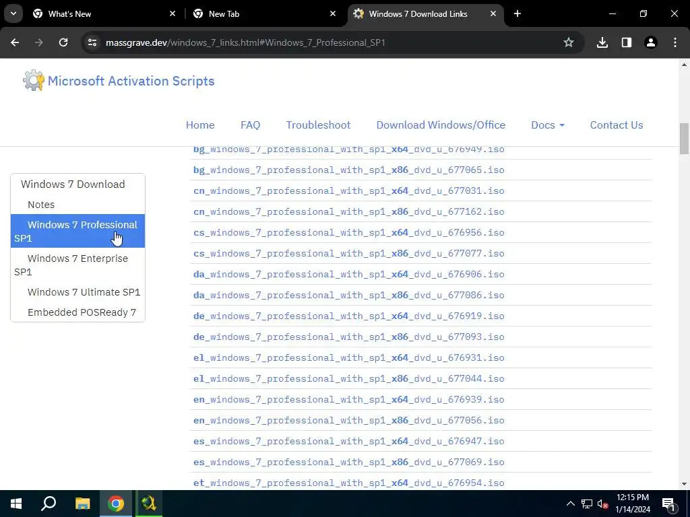This screenshot has width=690, height=517.
Task: Download es x64 dvd_u_676947.iso
Action: [348, 442]
